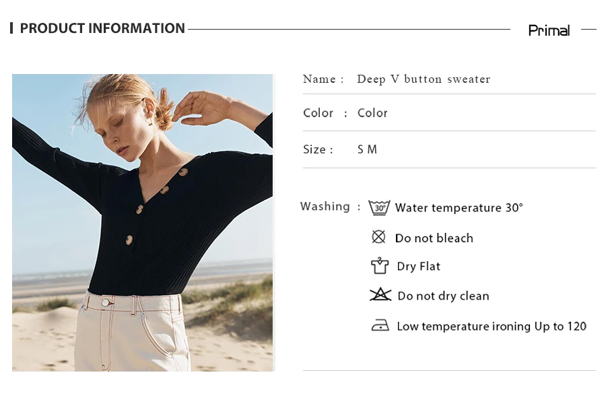Click the low temperature iron icon
Viewport: 606px width, 418px height.
point(380,326)
